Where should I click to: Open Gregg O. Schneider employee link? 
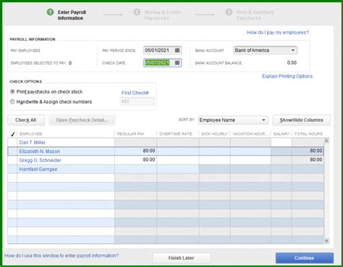click(40, 160)
